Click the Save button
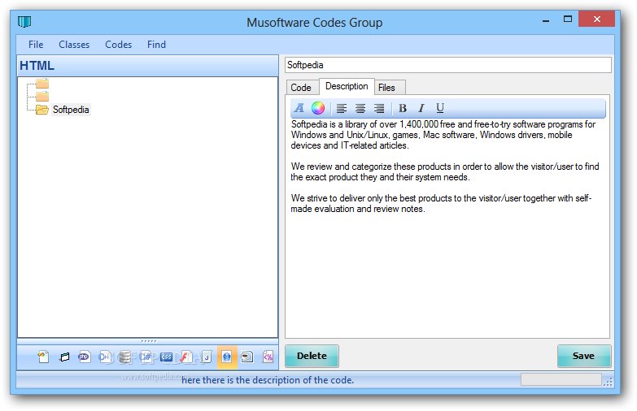This screenshot has height=411, width=637. coord(584,356)
